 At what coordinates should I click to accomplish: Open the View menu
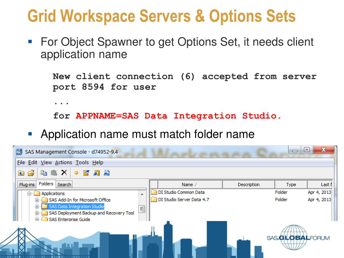pyautogui.click(x=46, y=162)
